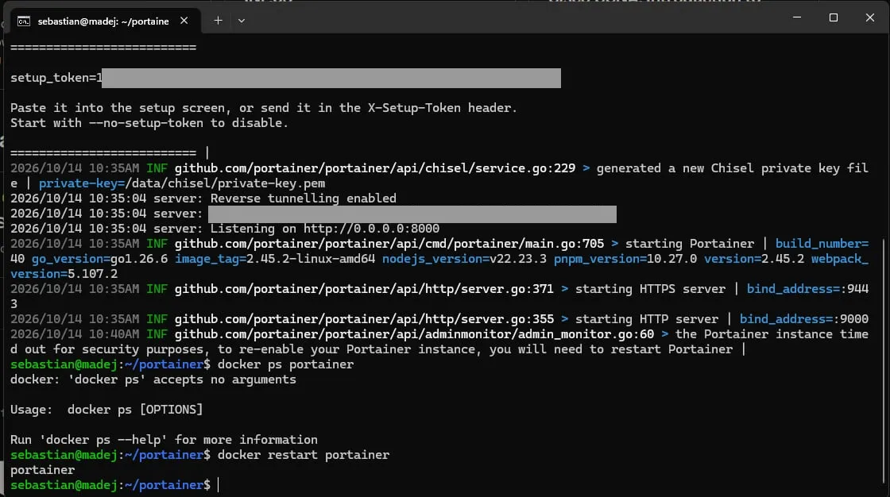Viewport: 890px width, 497px height.
Task: Click 'nodejs_version=v22.23.3' text
Action: pos(464,259)
